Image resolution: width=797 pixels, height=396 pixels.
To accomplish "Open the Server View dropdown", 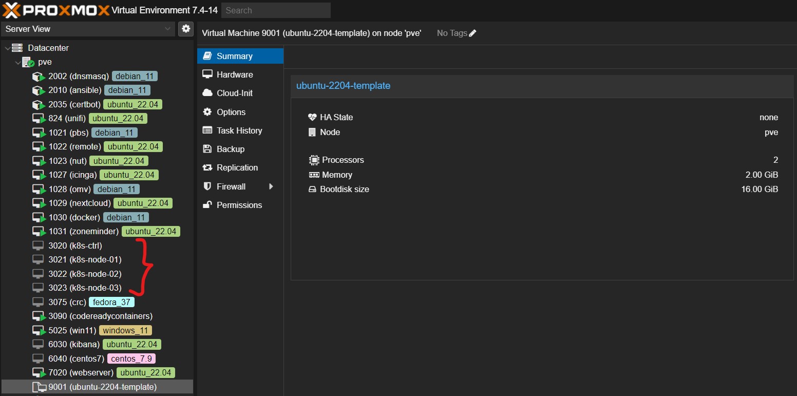I will (x=88, y=29).
